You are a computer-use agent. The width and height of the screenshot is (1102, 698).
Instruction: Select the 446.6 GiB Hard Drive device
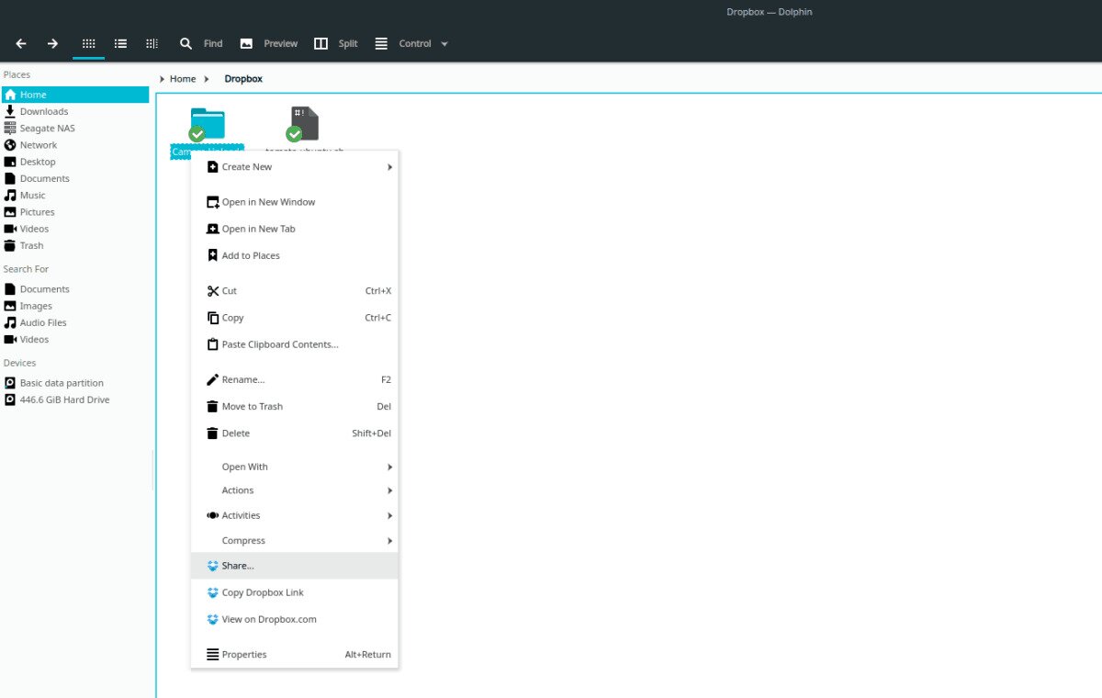(64, 400)
